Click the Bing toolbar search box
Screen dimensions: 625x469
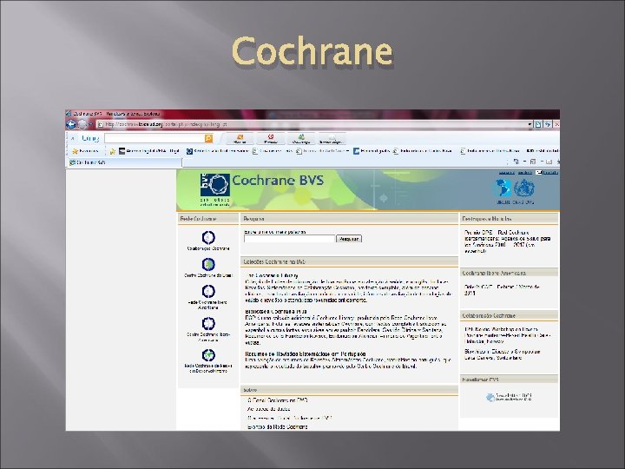coord(155,138)
